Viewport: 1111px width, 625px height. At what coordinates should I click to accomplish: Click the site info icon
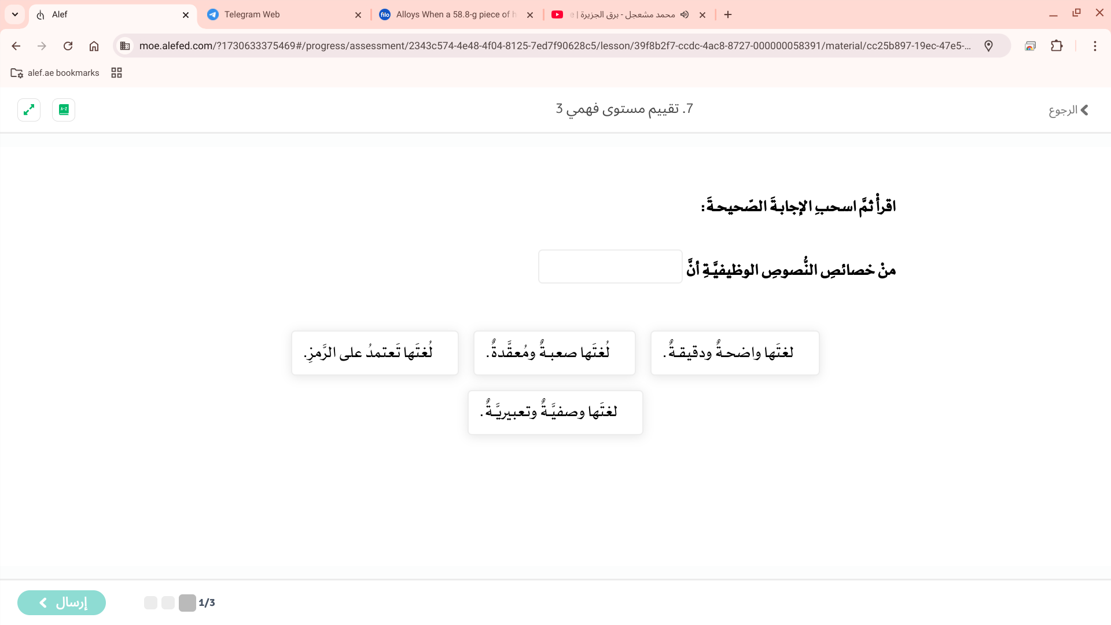[x=125, y=46]
